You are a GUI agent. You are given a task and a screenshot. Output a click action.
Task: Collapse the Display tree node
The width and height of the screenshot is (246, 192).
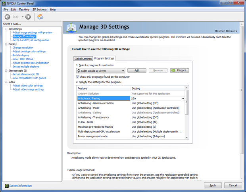coord(6,44)
